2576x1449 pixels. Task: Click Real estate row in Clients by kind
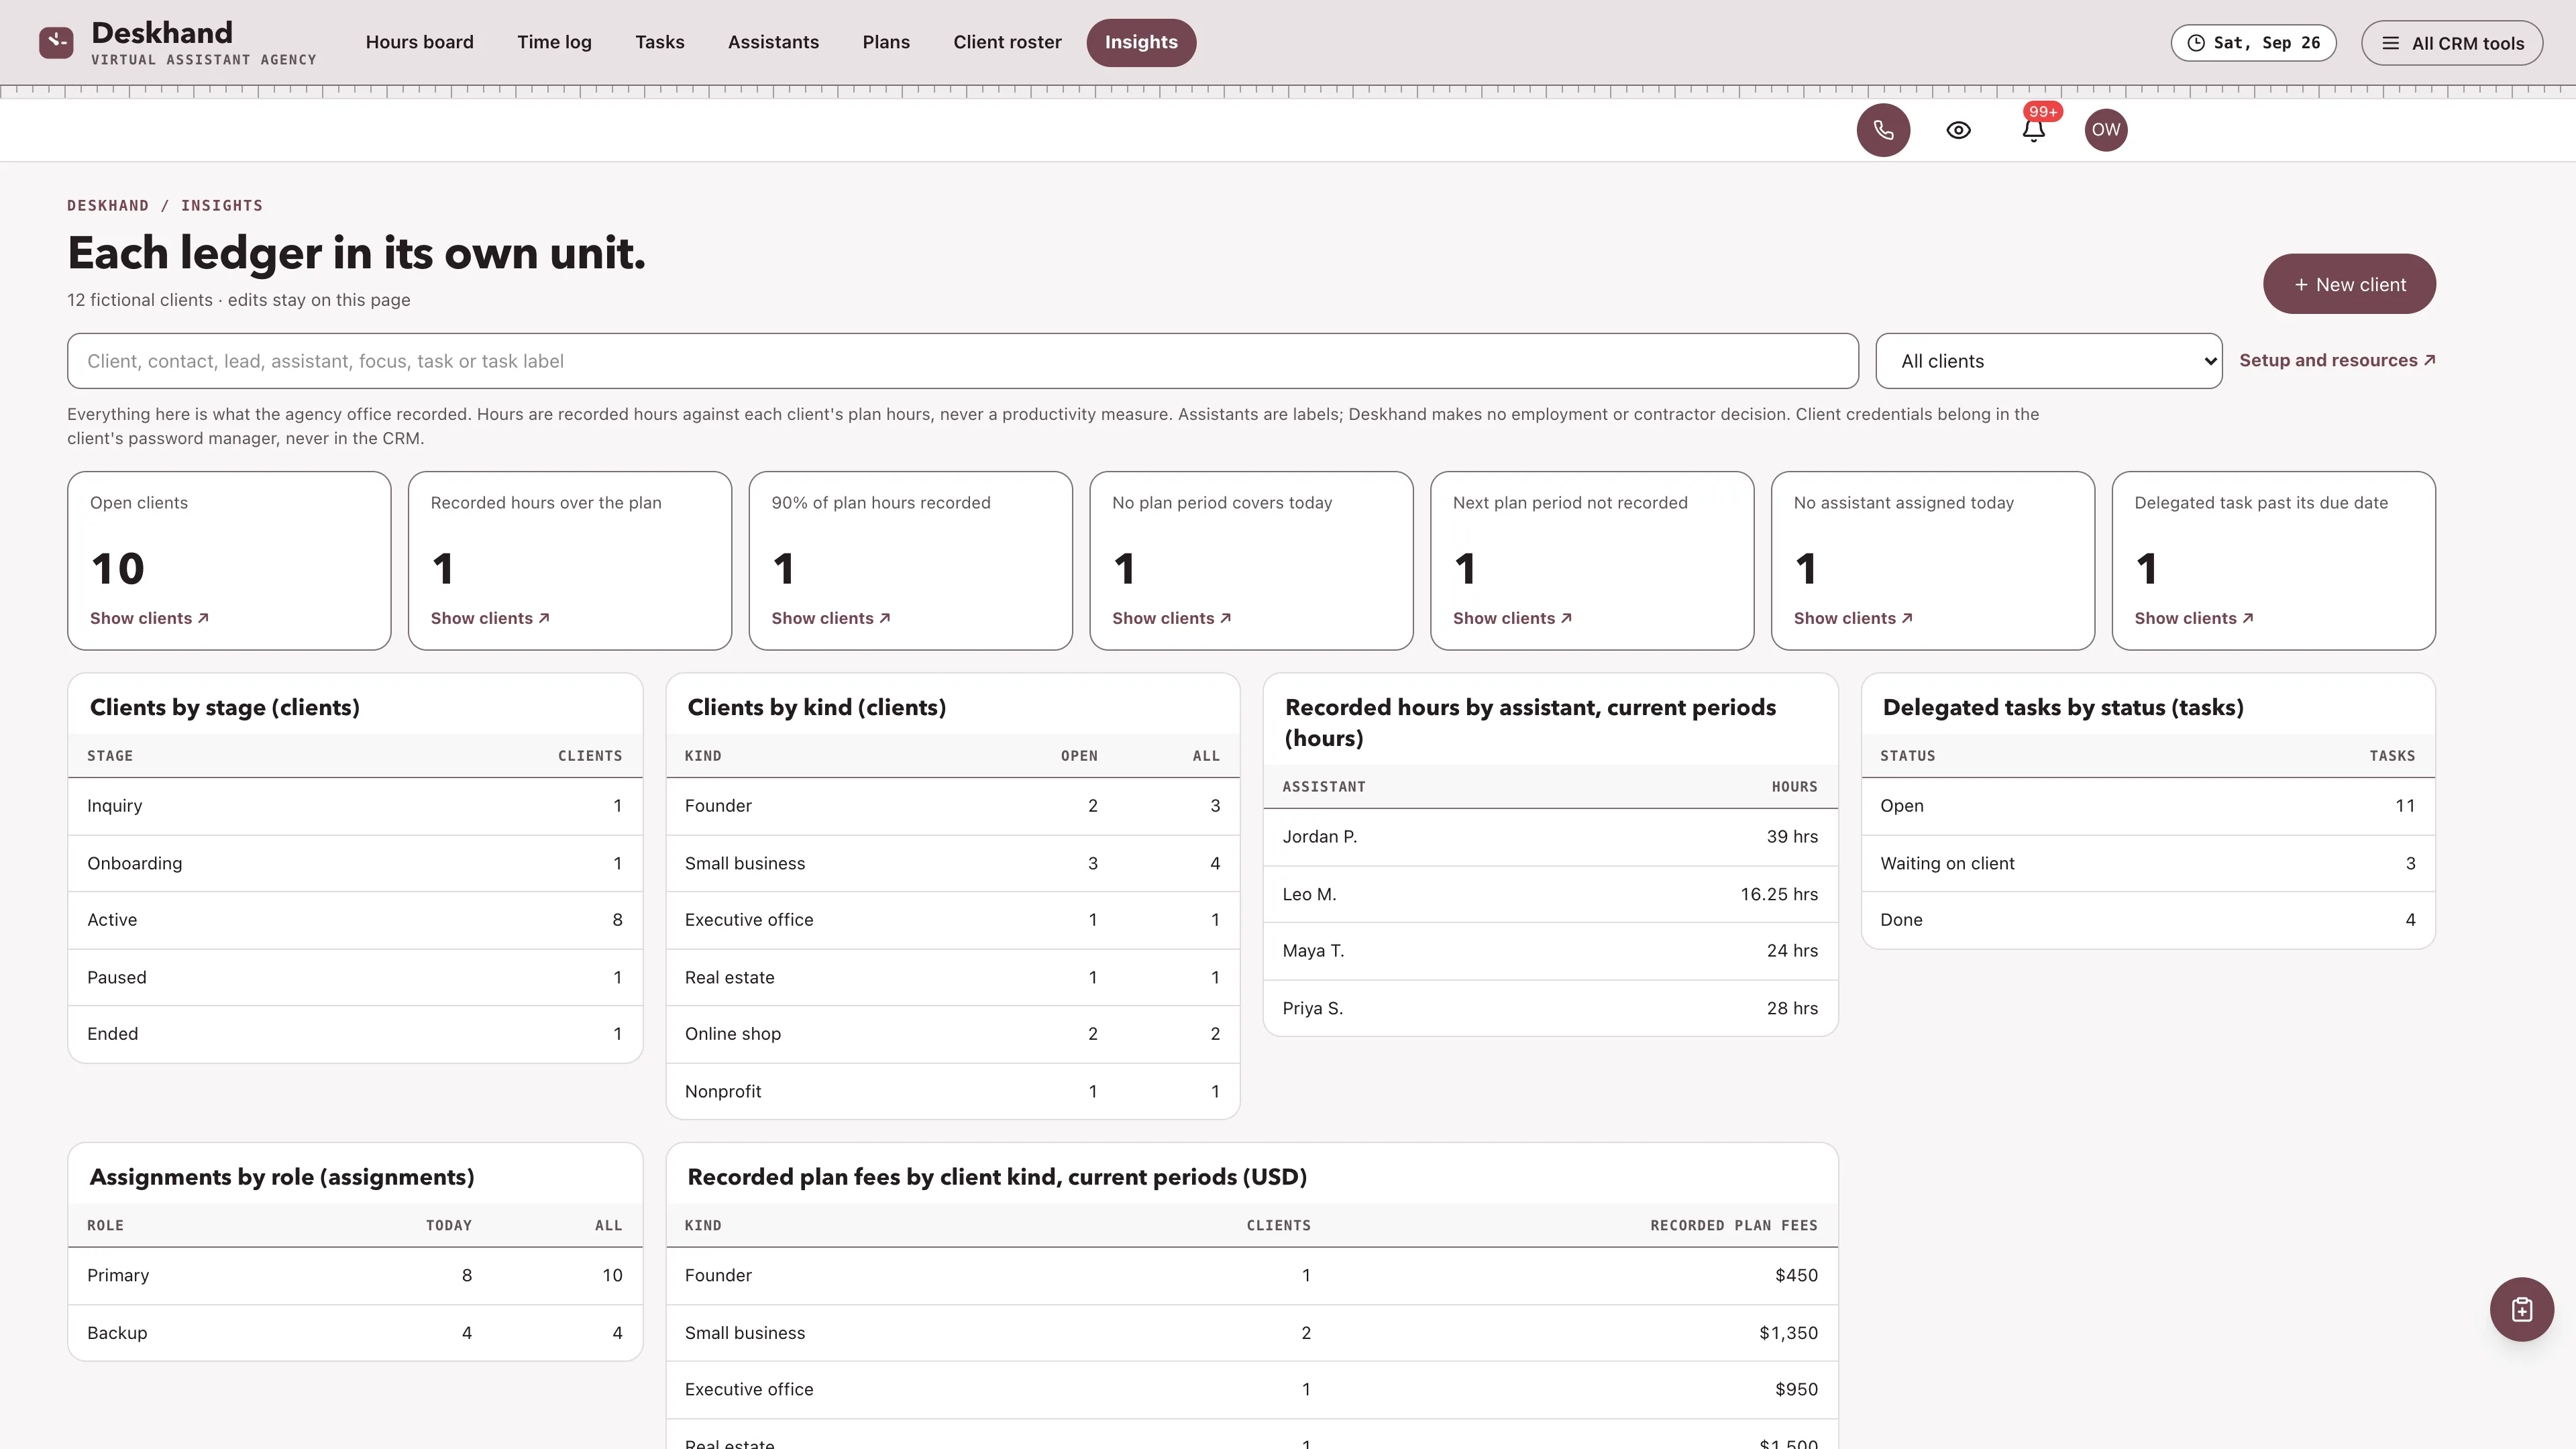(952, 977)
